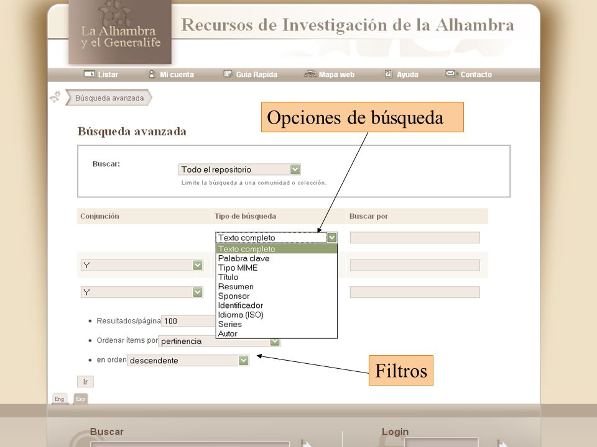Viewport: 597px width, 447px height.
Task: Click the Contacto envelope icon
Action: (451, 73)
